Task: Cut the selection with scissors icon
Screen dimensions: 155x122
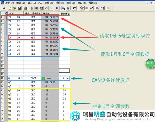Action: point(32,8)
